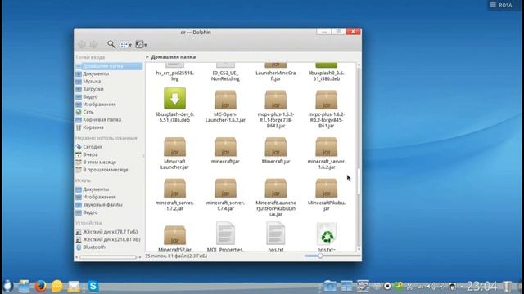This screenshot has height=294, width=524.
Task: Select minecraft_server.1.6.2.jar file
Action: pyautogui.click(x=327, y=154)
